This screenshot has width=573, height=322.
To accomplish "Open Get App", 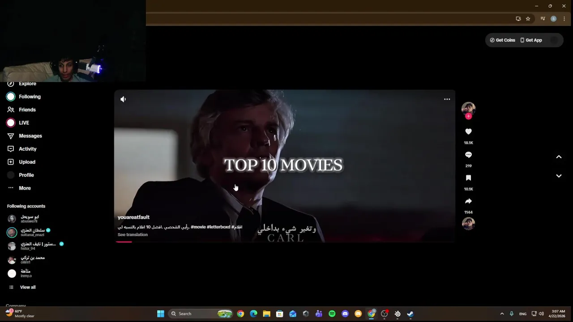I will (531, 40).
